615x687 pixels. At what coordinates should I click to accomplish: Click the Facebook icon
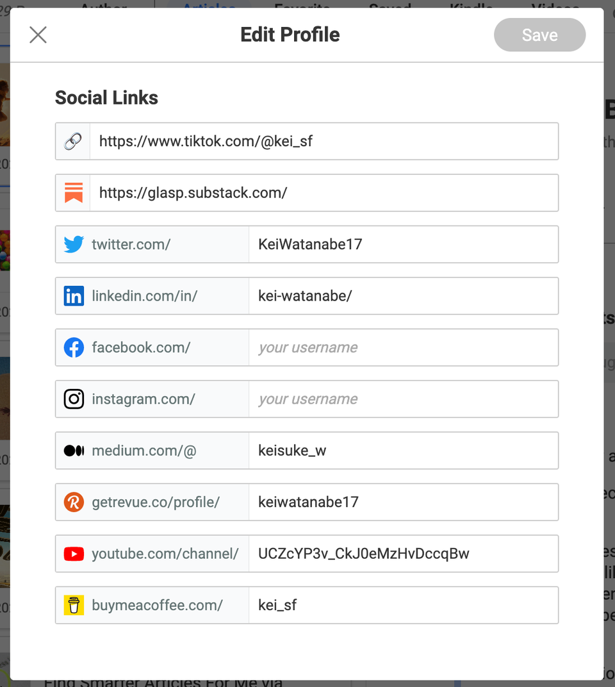(x=74, y=347)
